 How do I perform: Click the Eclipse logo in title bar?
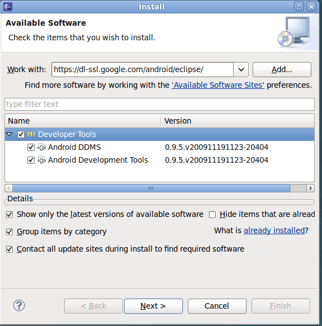[8, 7]
